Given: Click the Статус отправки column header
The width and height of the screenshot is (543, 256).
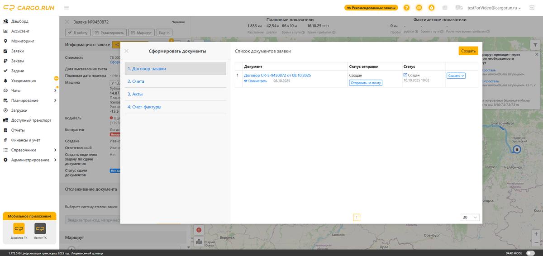Looking at the screenshot, I should (375, 66).
